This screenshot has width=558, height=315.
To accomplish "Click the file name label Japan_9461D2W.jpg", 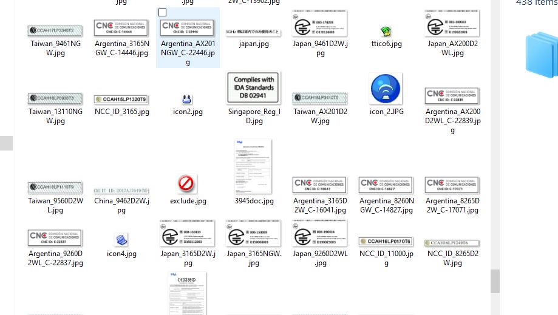I will coord(320,48).
